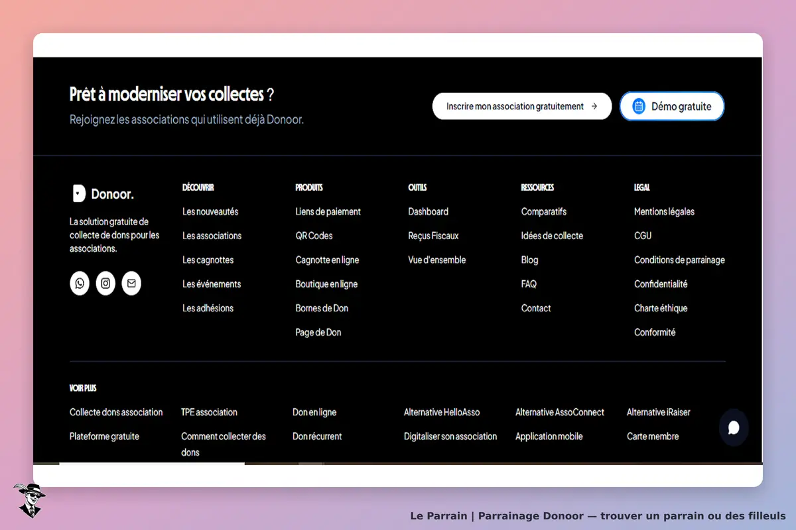796x530 pixels.
Task: Open 'Liens de paiement' link
Action: 328,212
